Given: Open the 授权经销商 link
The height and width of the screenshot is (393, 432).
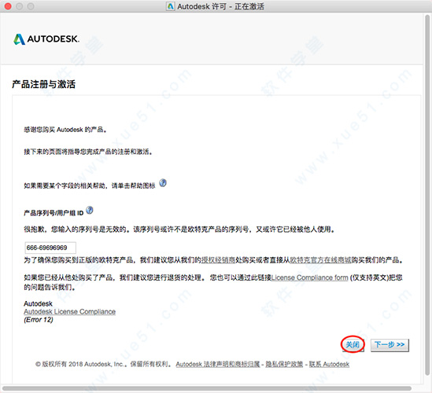Looking at the screenshot, I should click(x=218, y=260).
